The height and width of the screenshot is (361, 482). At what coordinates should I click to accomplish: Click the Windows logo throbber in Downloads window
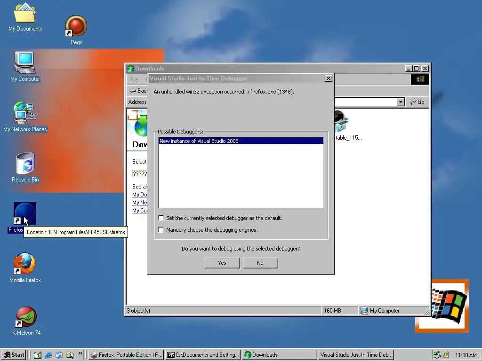point(419,79)
